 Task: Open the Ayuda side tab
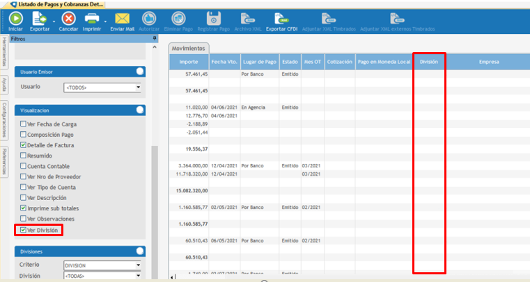click(4, 84)
